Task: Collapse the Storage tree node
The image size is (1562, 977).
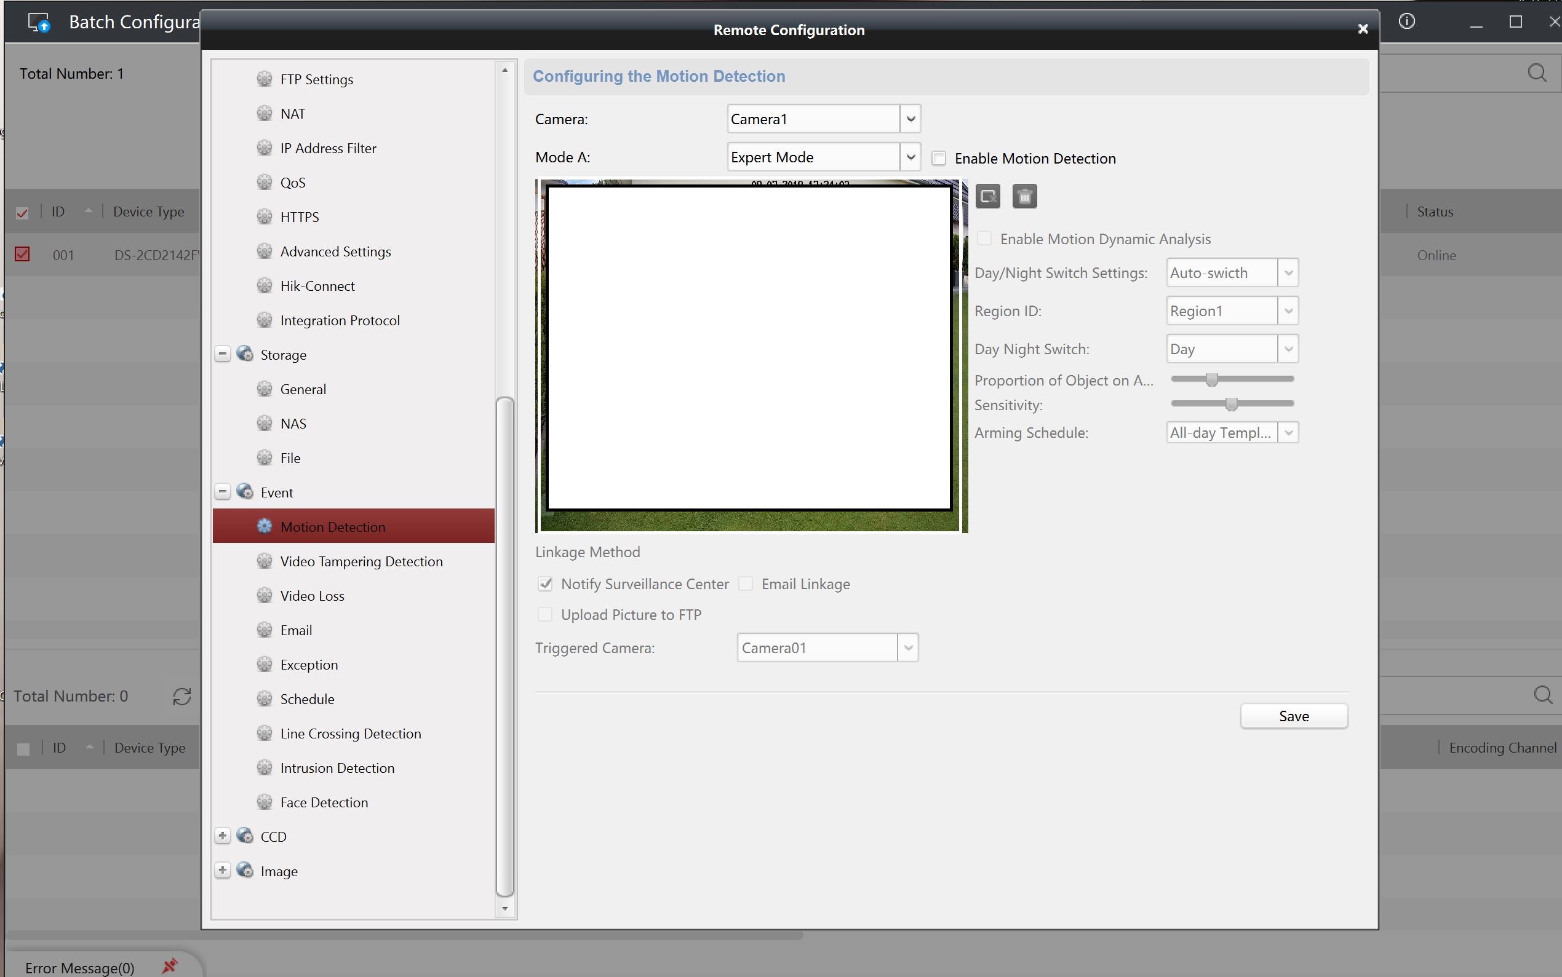Action: point(223,354)
